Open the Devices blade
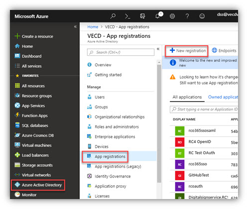The image size is (248, 209). (98, 146)
